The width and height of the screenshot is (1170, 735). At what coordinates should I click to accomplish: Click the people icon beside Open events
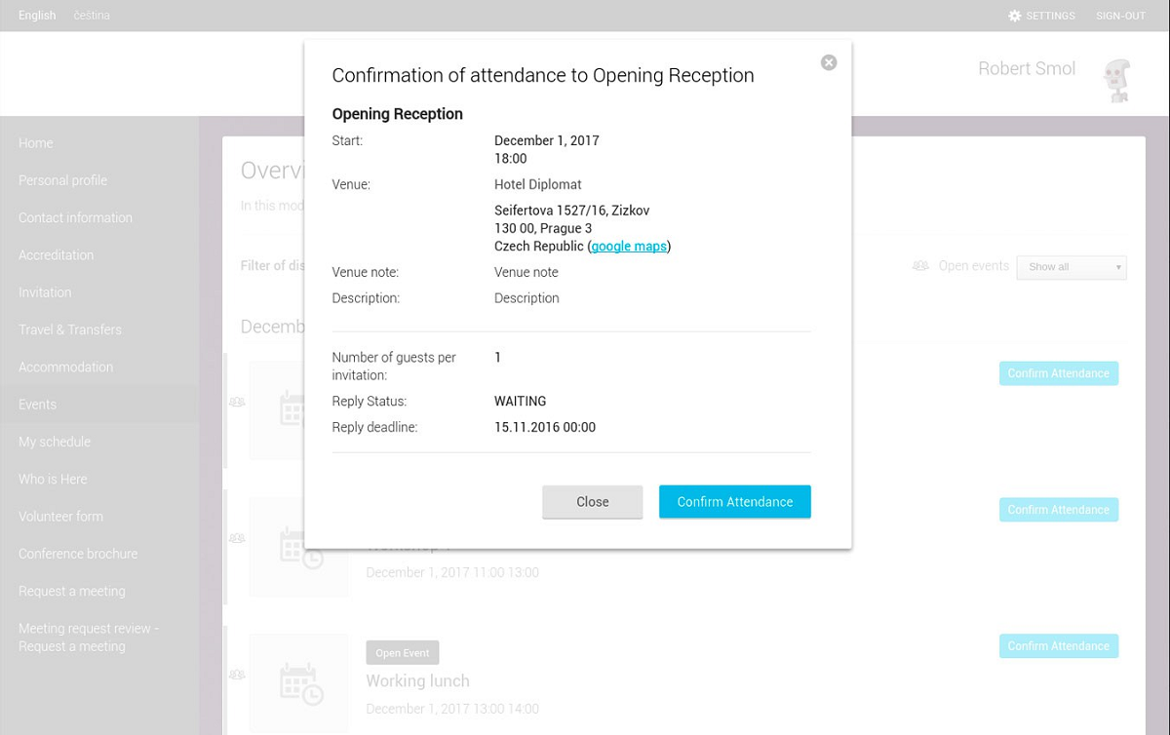click(x=920, y=266)
